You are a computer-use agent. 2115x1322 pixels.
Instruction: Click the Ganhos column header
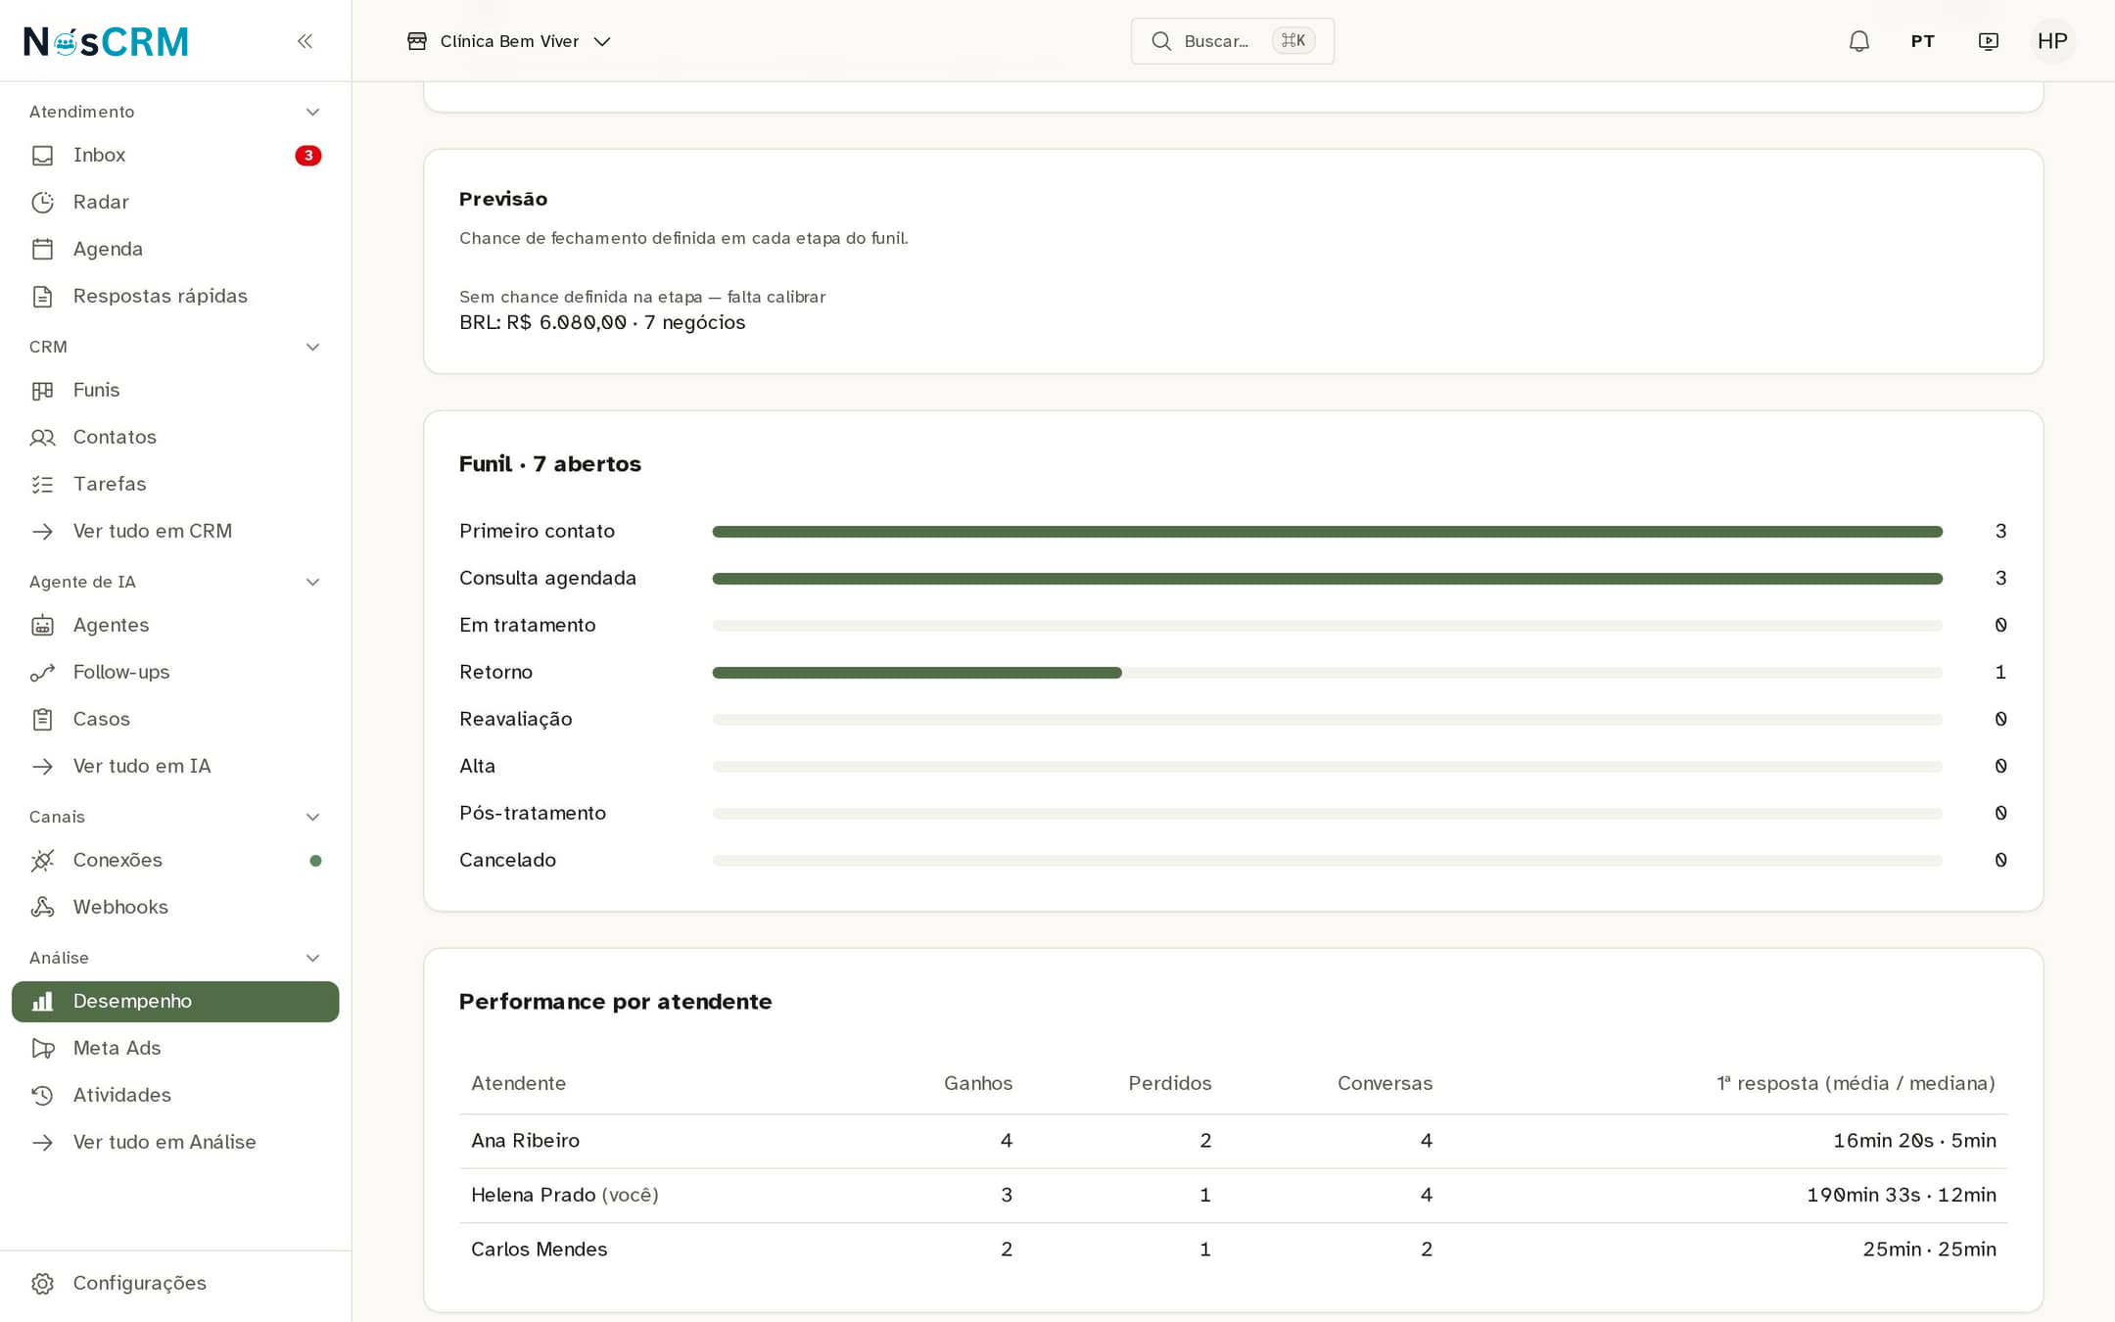tap(977, 1083)
